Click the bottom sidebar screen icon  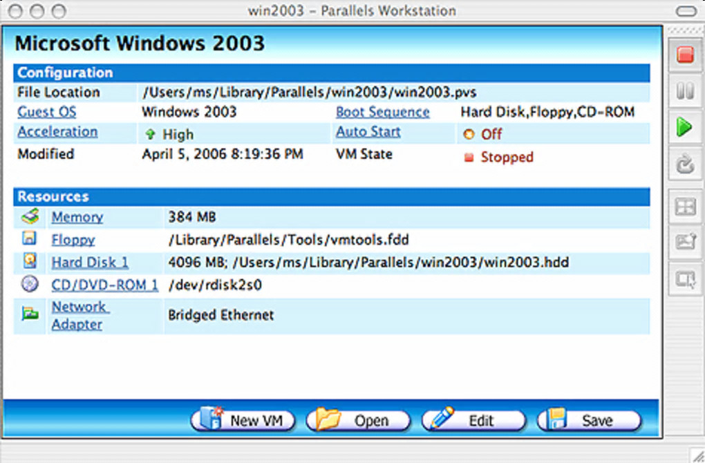[x=685, y=279]
